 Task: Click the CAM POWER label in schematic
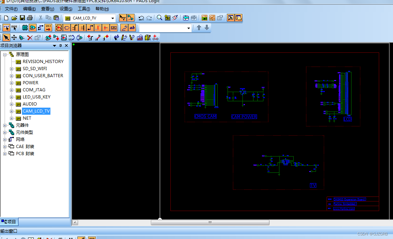(244, 116)
